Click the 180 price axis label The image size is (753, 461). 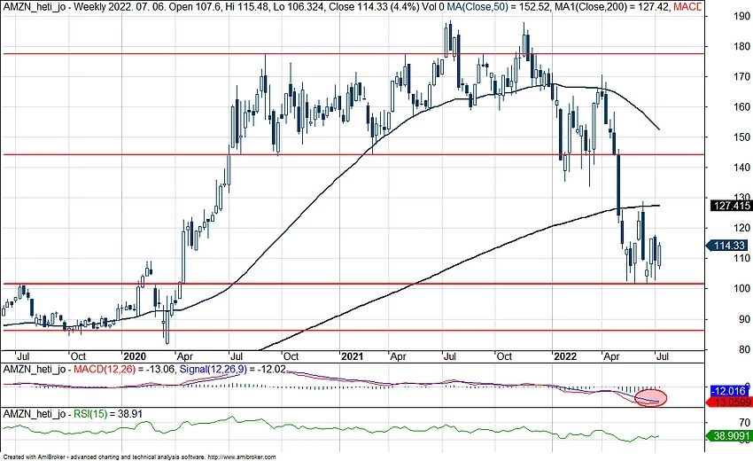742,46
